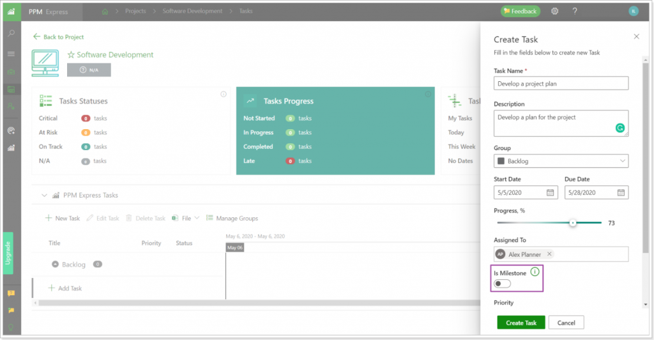Viewport: 654px width, 340px height.
Task: Open search from sidebar magnifier icon
Action: [x=11, y=33]
